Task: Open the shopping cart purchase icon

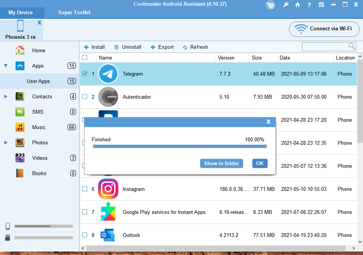Action: pyautogui.click(x=270, y=5)
